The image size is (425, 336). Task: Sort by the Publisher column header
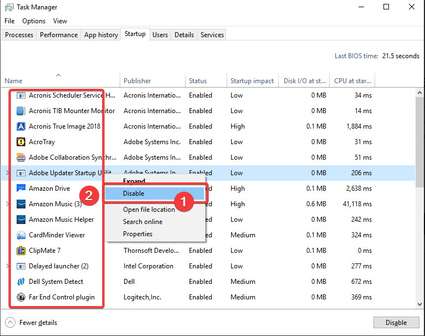pos(153,80)
